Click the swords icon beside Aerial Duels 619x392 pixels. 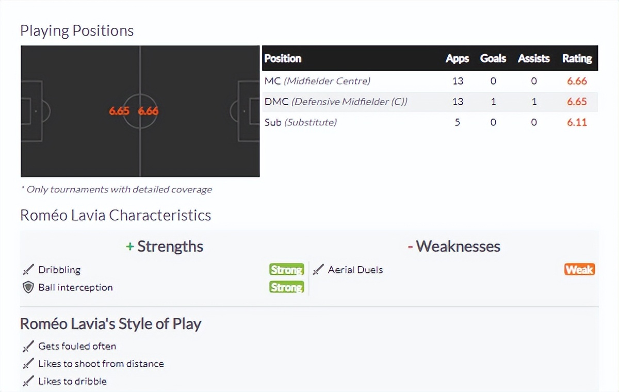click(318, 270)
